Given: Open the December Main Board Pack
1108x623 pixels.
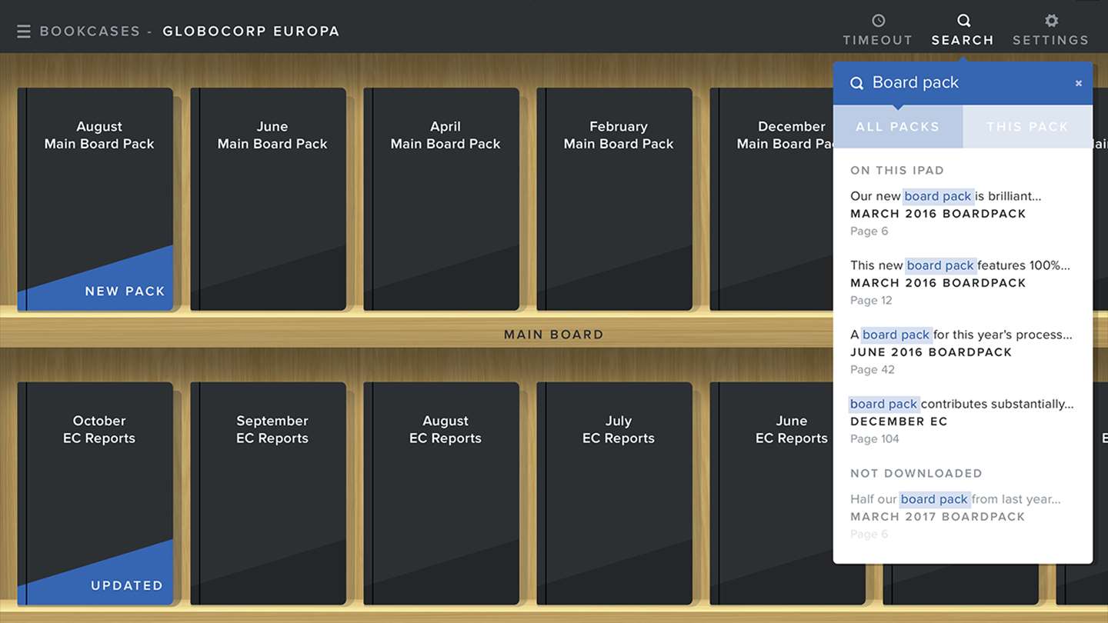Looking at the screenshot, I should [772, 199].
